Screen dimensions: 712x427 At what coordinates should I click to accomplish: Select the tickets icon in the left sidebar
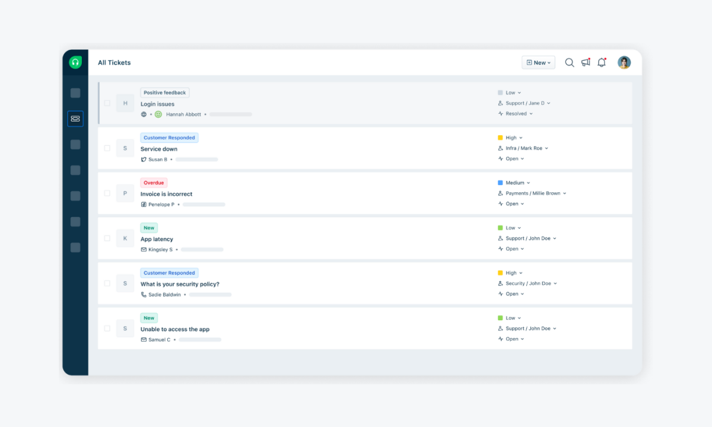click(x=75, y=119)
